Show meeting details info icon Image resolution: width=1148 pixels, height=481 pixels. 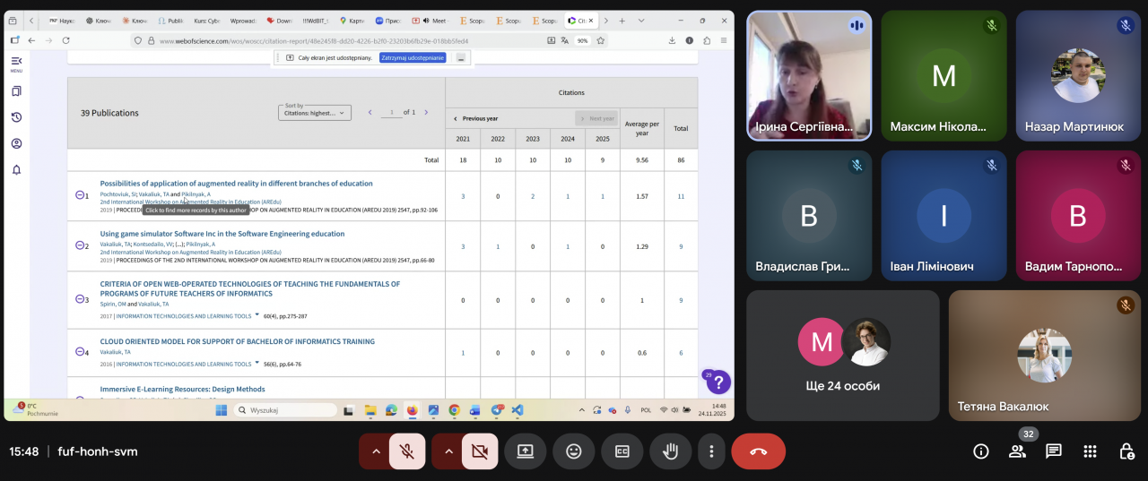point(981,451)
